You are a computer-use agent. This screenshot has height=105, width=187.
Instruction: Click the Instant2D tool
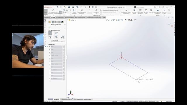151,11
